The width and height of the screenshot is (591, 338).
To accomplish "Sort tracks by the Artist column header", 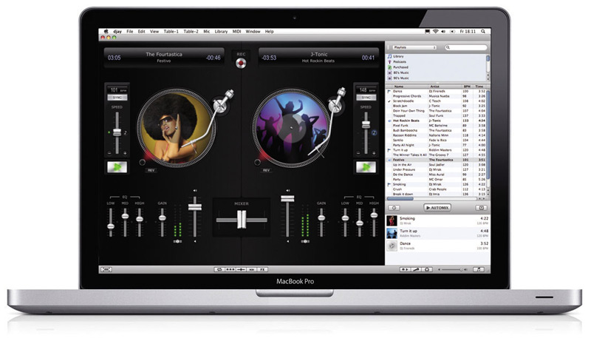I will coord(443,87).
